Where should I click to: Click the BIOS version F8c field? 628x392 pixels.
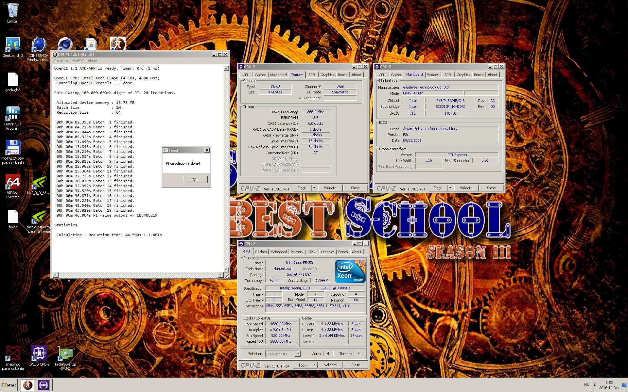(450, 135)
